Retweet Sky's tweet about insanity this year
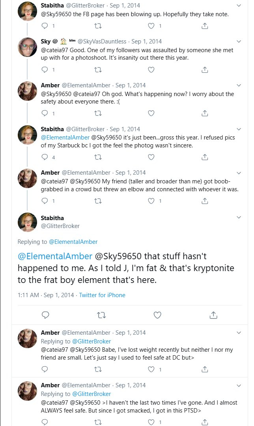 point(98,70)
